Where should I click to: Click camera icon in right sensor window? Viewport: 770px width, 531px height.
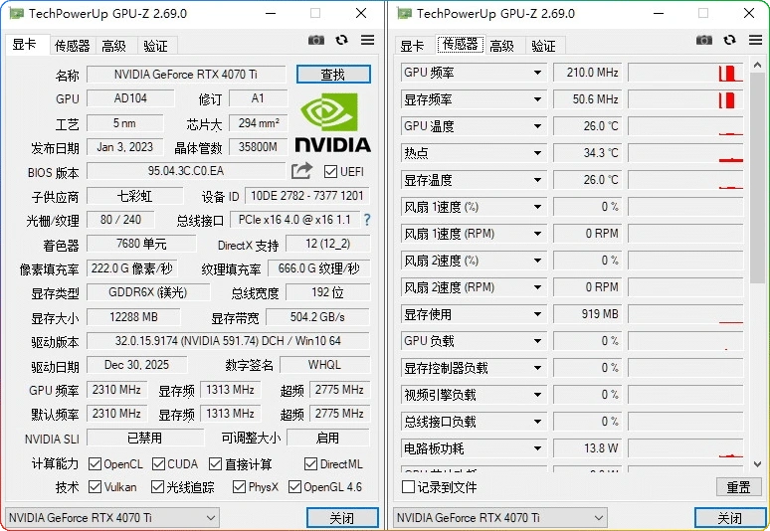pos(703,40)
